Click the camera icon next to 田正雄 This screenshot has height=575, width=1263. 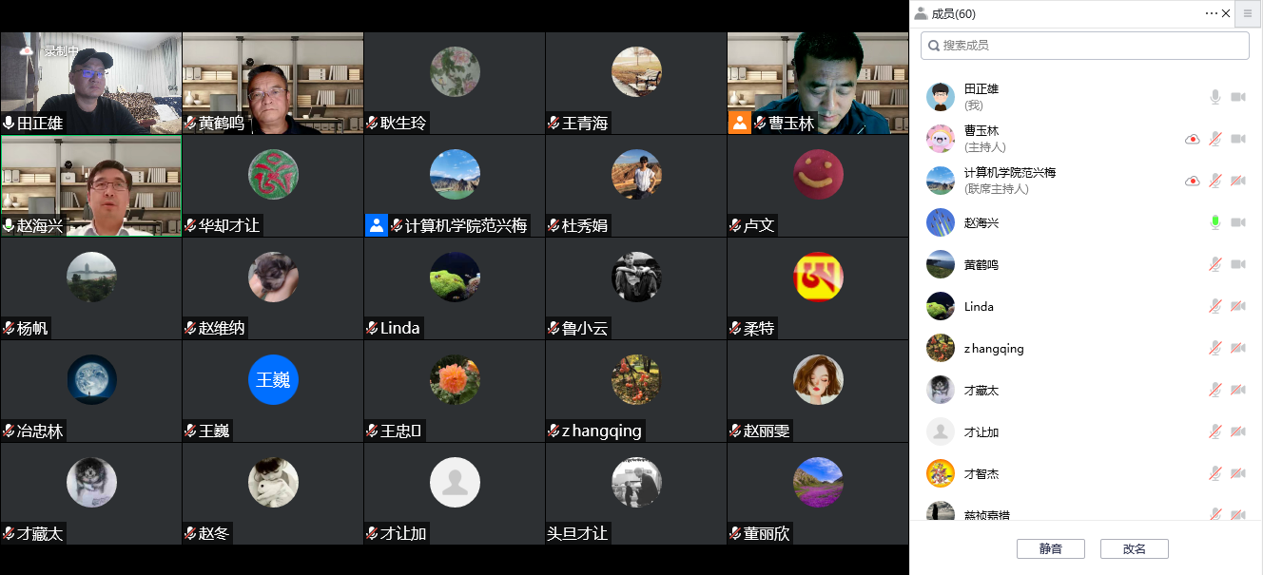point(1238,97)
